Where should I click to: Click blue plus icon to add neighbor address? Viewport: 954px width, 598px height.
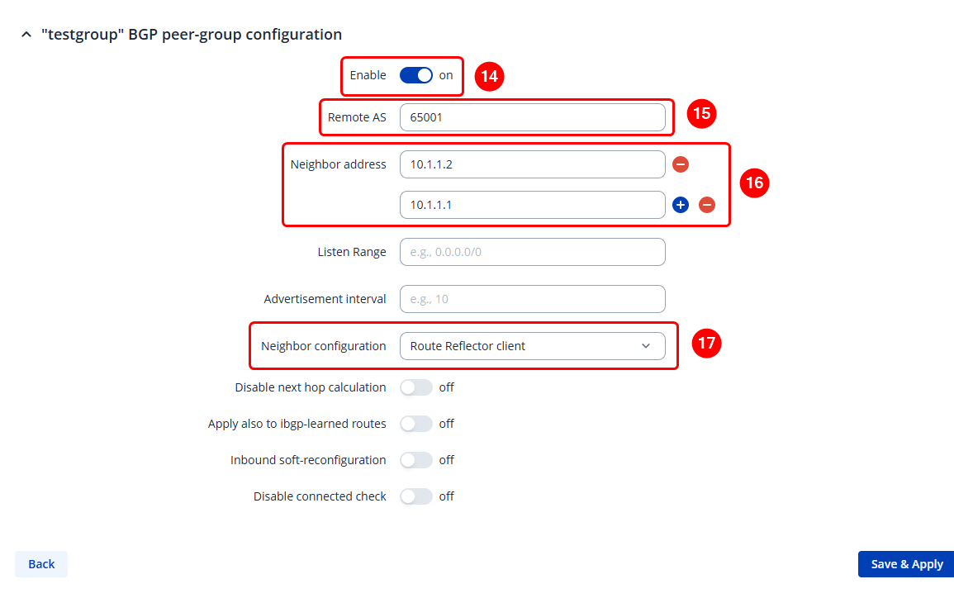681,205
